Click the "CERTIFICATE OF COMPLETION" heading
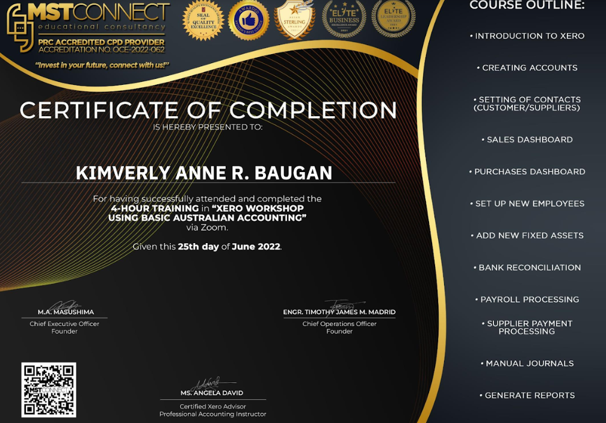The width and height of the screenshot is (606, 423). click(x=208, y=110)
